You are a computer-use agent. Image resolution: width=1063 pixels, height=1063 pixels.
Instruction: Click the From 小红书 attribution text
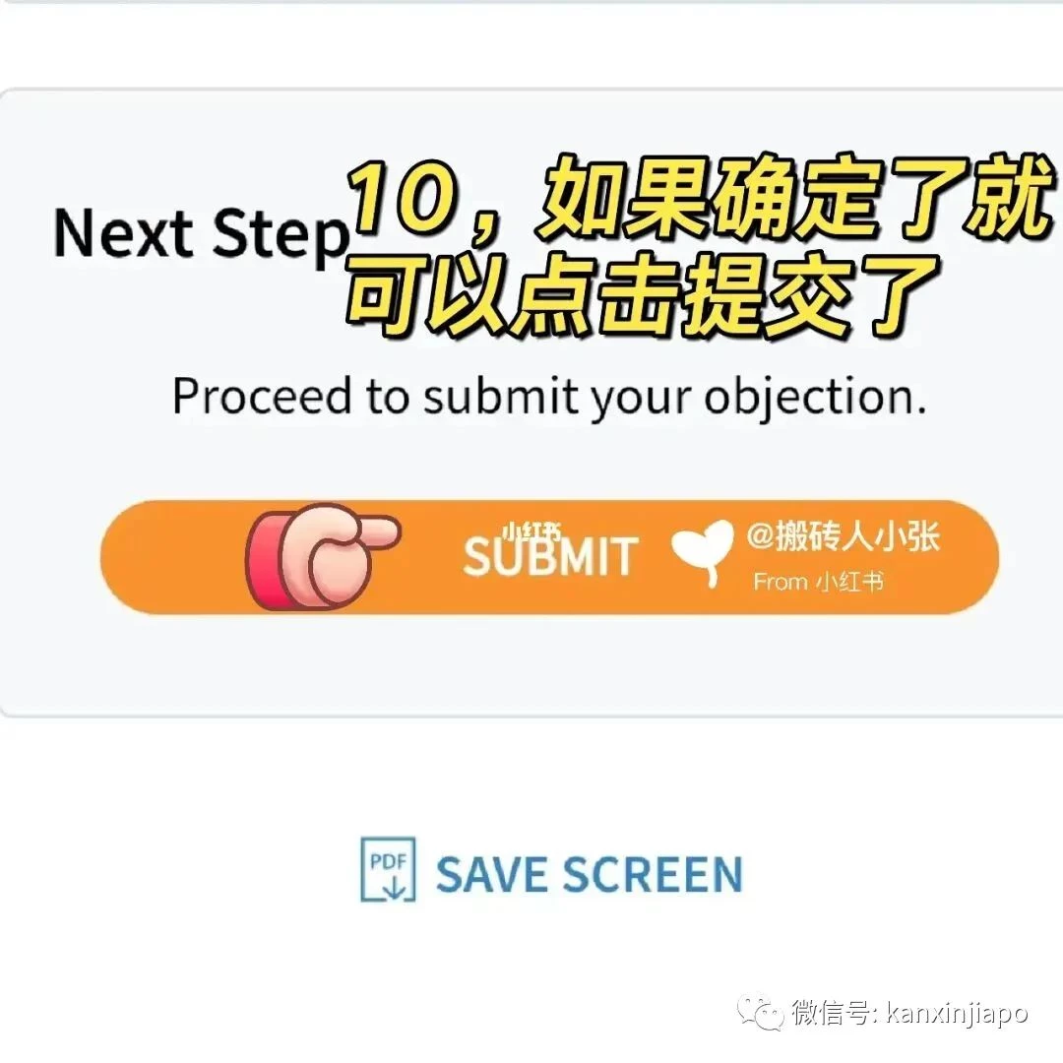click(818, 581)
